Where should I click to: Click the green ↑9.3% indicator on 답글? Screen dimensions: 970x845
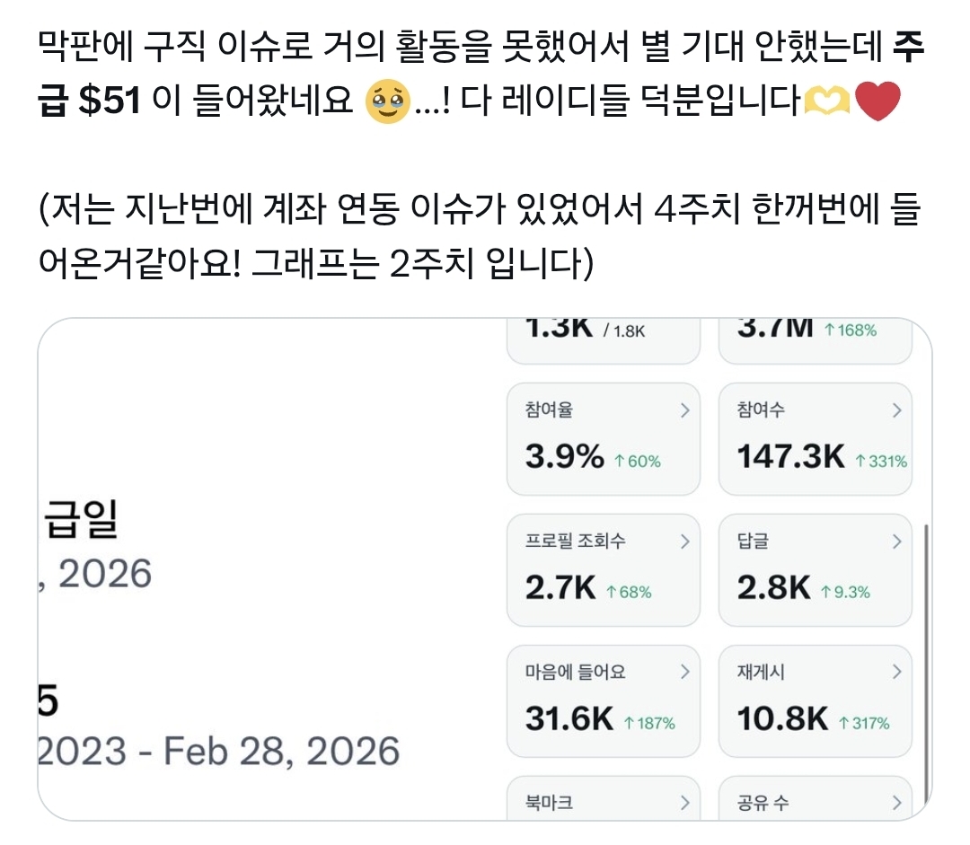click(x=844, y=592)
